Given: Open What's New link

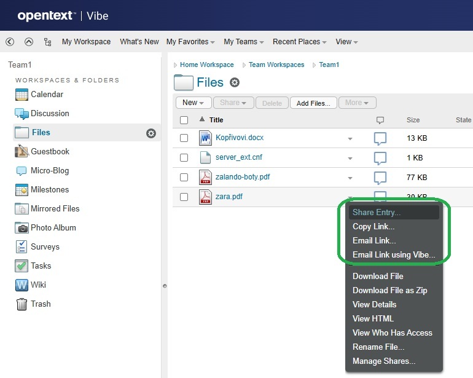Looking at the screenshot, I should pyautogui.click(x=139, y=42).
